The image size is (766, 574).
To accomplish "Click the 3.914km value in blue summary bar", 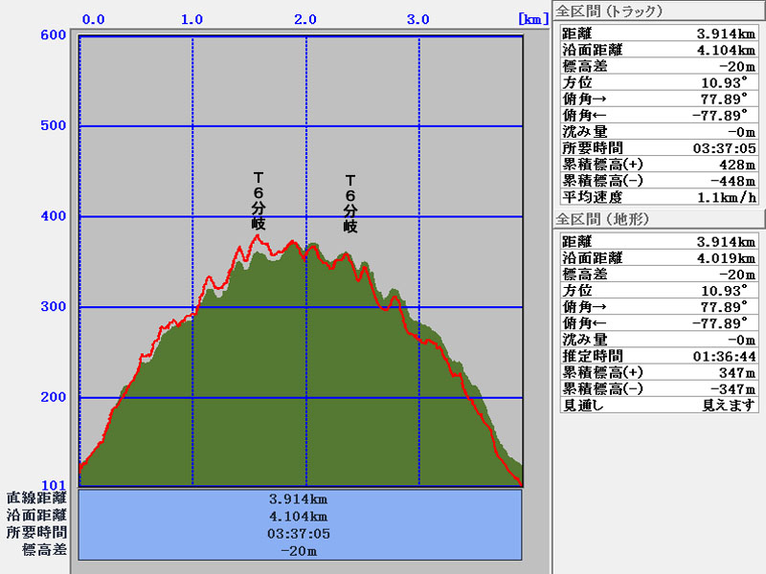I will click(300, 498).
